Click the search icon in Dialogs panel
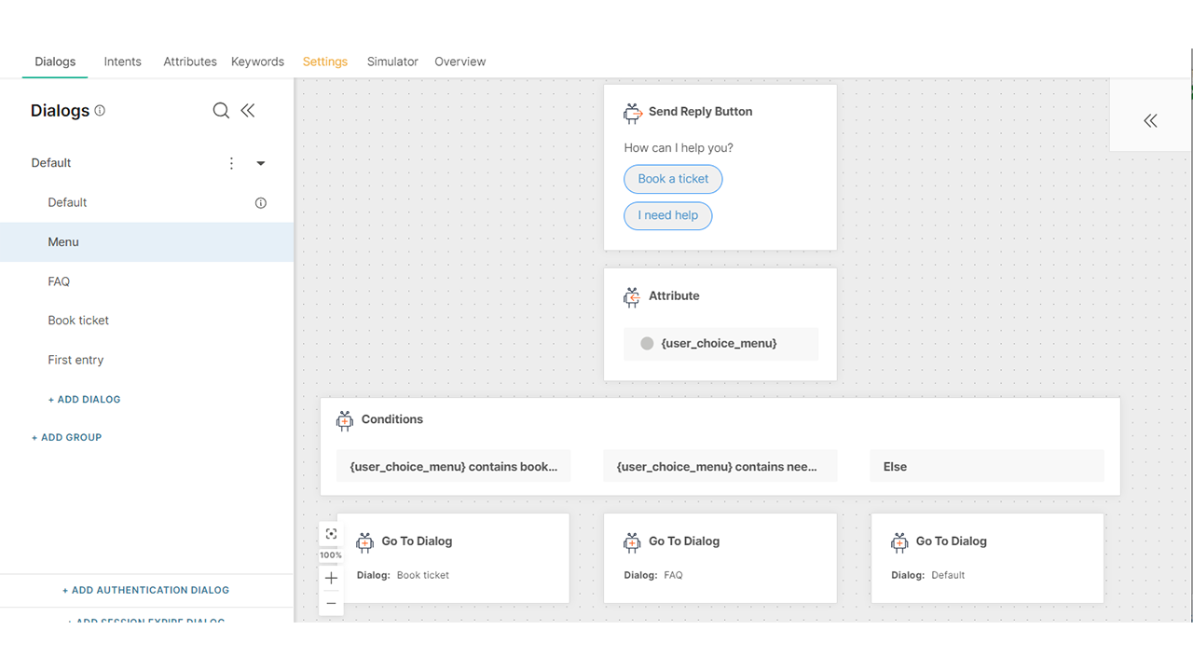Viewport: 1193px width, 671px height. click(221, 111)
